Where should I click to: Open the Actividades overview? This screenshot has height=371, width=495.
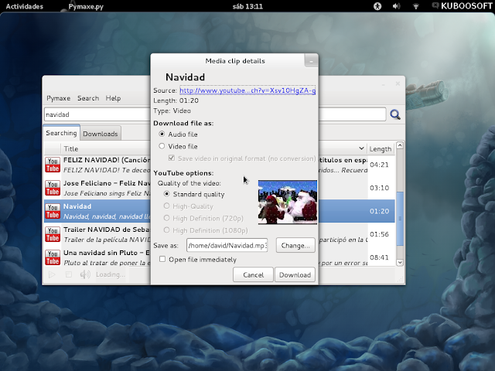click(x=25, y=6)
